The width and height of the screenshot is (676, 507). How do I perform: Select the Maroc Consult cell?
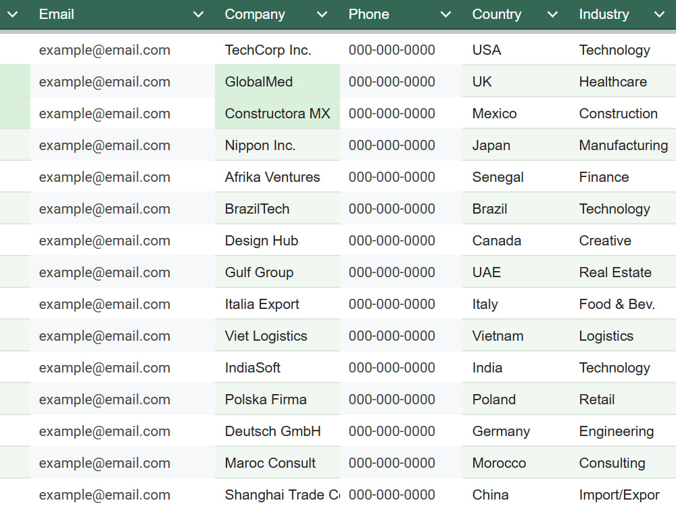pos(277,463)
